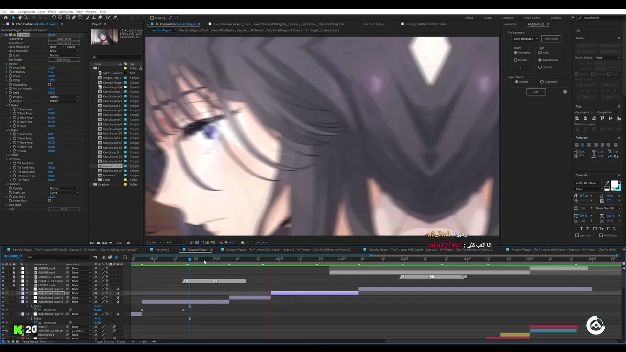Select the Rectangle shape tool
This screenshot has width=626, height=352.
67,18
